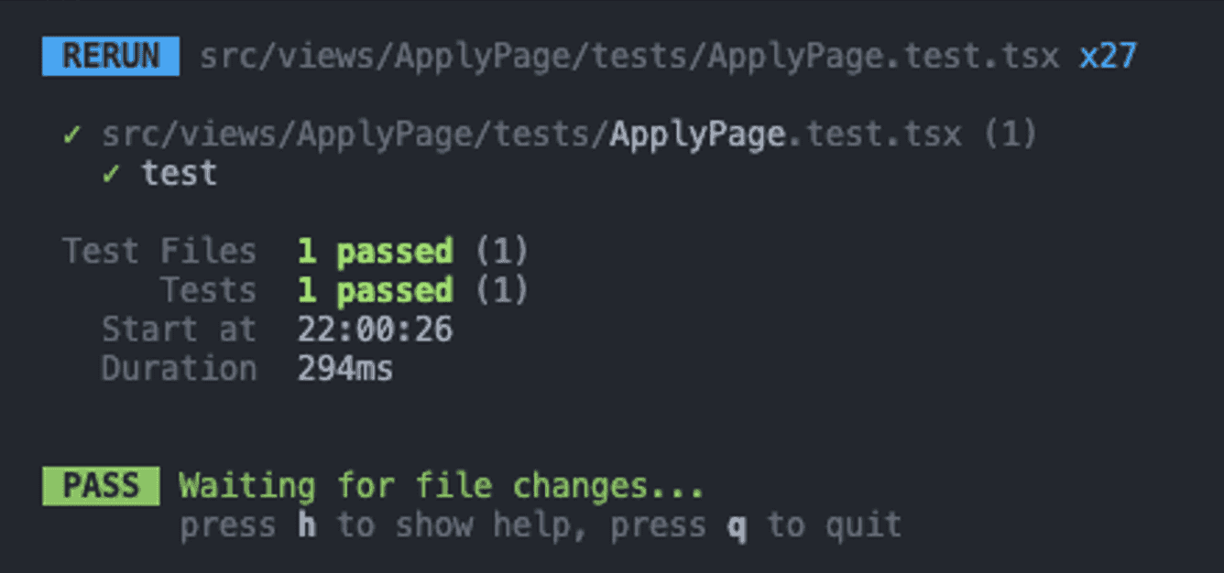Click the bold 'h' help shortcut key
The image size is (1224, 573).
[307, 525]
